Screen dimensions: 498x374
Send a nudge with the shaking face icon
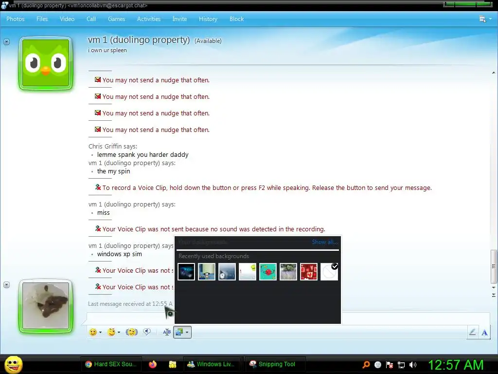click(x=131, y=332)
